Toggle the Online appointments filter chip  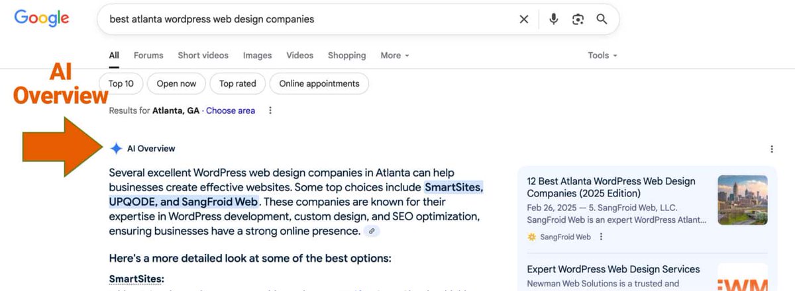pyautogui.click(x=319, y=84)
